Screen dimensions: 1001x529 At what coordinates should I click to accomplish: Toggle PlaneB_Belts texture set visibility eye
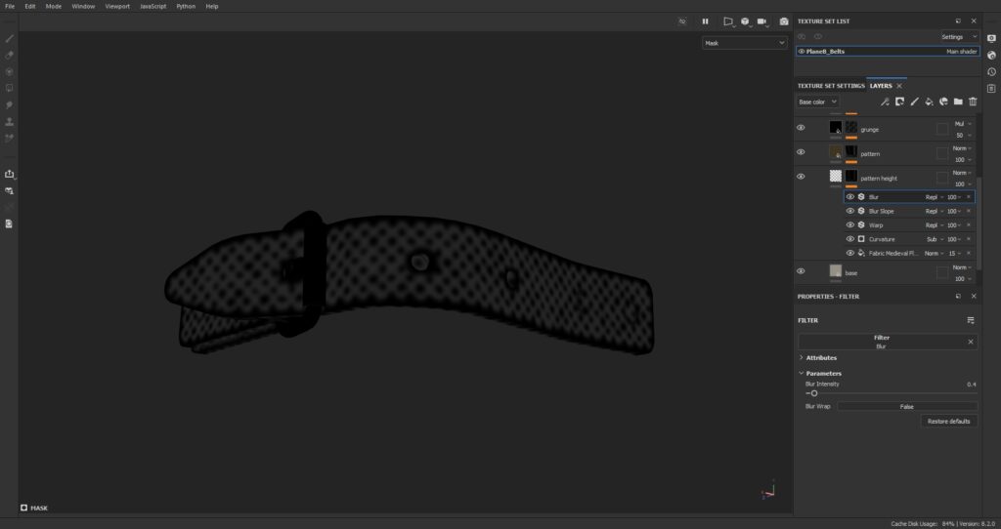click(x=802, y=51)
